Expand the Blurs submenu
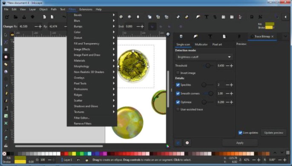Screen dimensions: 292x166 92,21
